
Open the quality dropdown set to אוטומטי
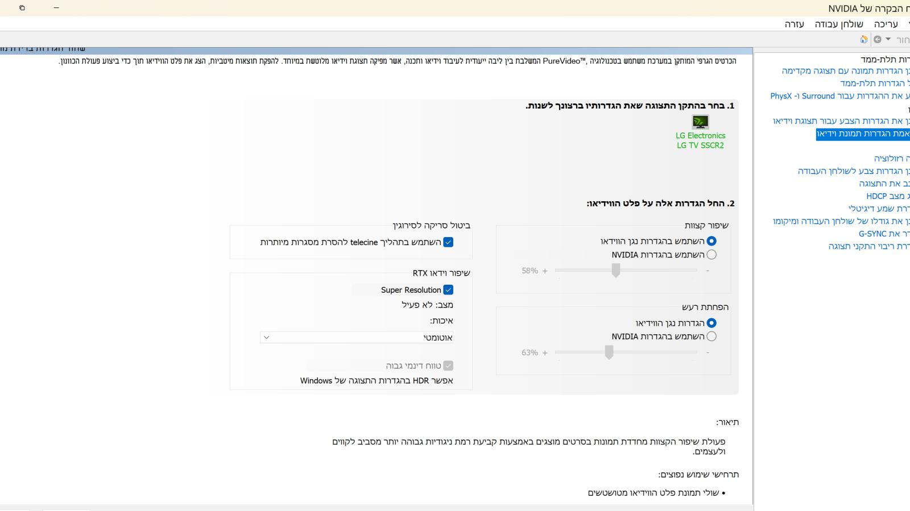357,338
